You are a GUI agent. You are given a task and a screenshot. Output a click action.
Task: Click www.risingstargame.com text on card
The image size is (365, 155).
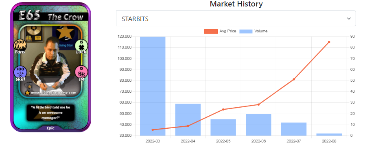(54, 93)
